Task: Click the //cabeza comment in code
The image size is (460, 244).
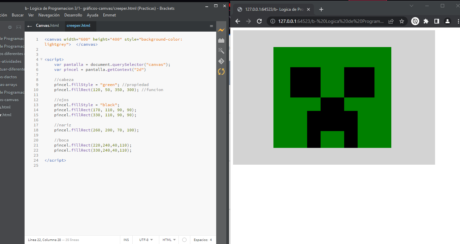Action: coord(64,80)
